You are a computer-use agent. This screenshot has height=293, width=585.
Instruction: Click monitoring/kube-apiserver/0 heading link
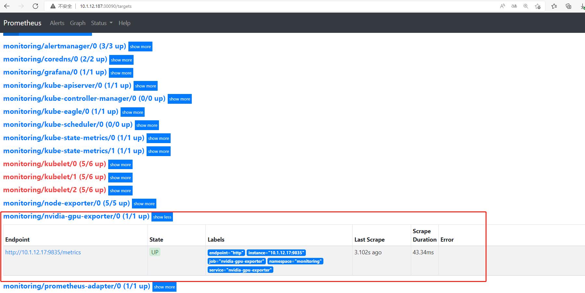[67, 86]
